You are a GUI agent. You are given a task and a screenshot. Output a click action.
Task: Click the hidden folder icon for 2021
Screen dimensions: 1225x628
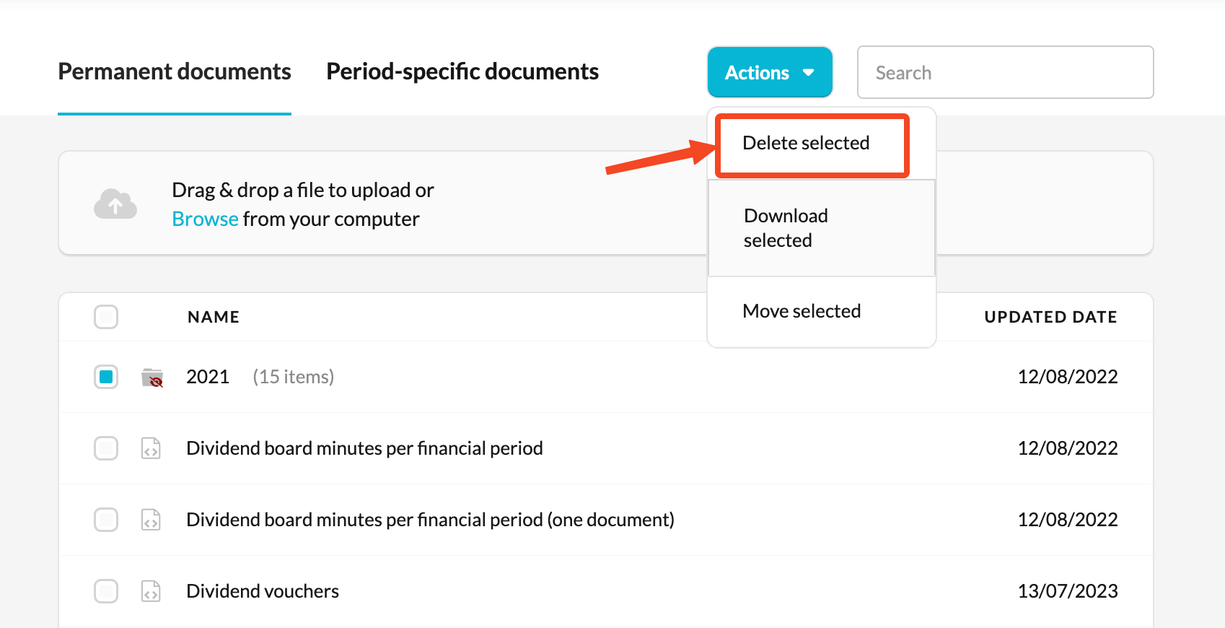152,378
